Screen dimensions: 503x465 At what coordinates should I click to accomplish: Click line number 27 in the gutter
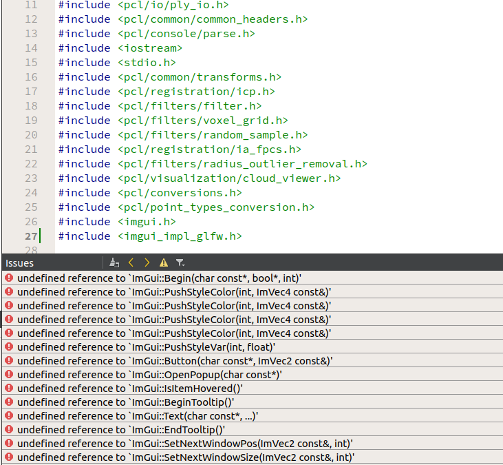pos(31,236)
